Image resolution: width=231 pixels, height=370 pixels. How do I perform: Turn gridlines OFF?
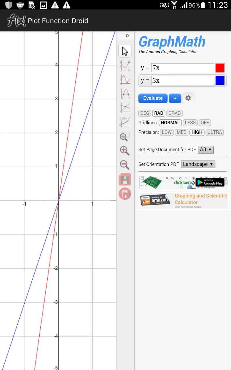pos(205,123)
